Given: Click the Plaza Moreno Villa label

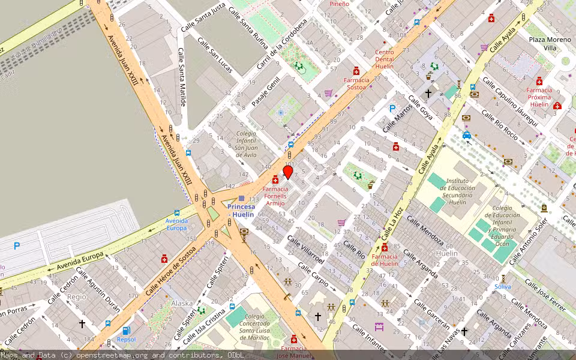Looking at the screenshot, I should click(550, 44).
